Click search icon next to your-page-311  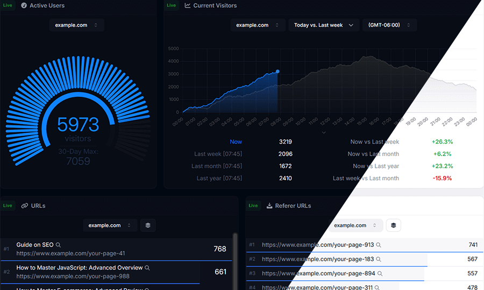coord(377,287)
